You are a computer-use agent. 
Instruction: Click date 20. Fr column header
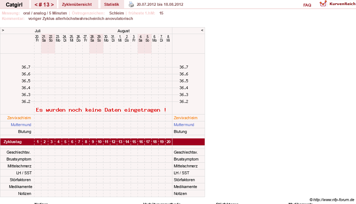click(x=37, y=38)
